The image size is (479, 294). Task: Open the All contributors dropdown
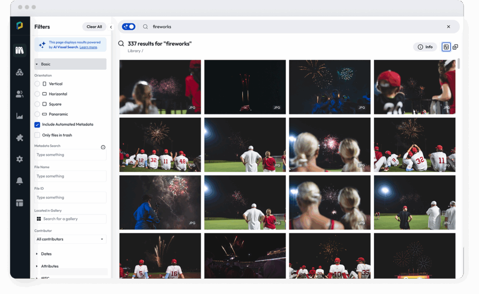pos(70,239)
